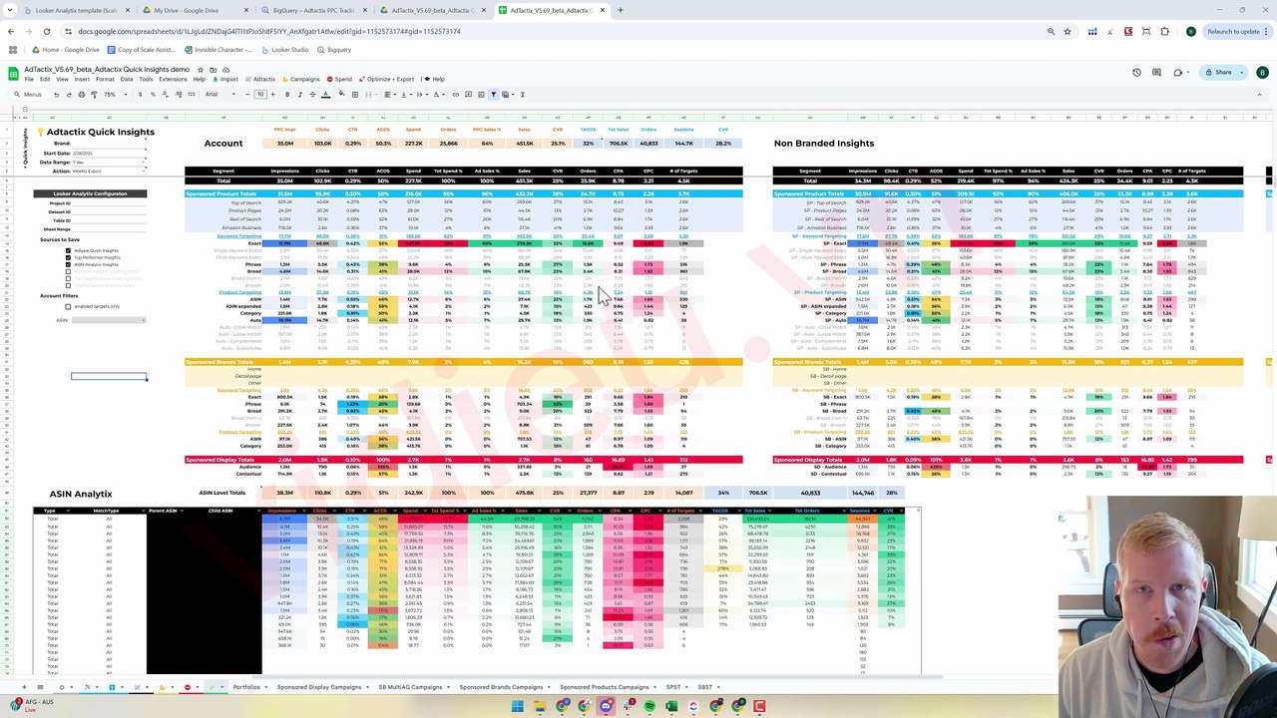Decrease font size minus button

pyautogui.click(x=247, y=95)
